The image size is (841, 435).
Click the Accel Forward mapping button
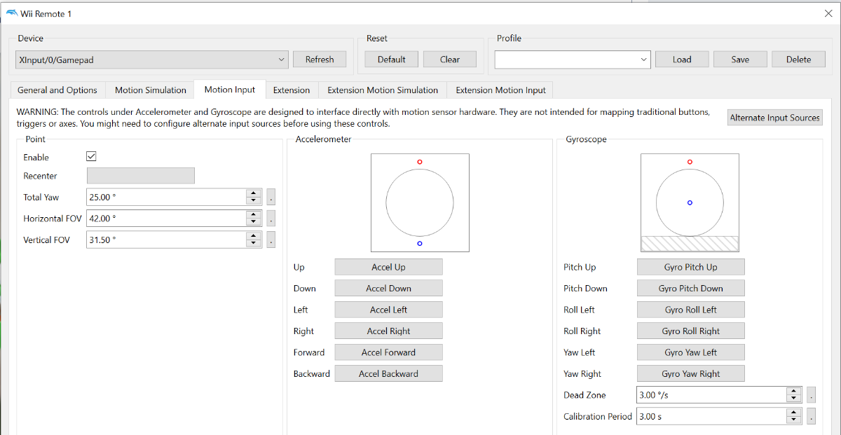click(388, 352)
